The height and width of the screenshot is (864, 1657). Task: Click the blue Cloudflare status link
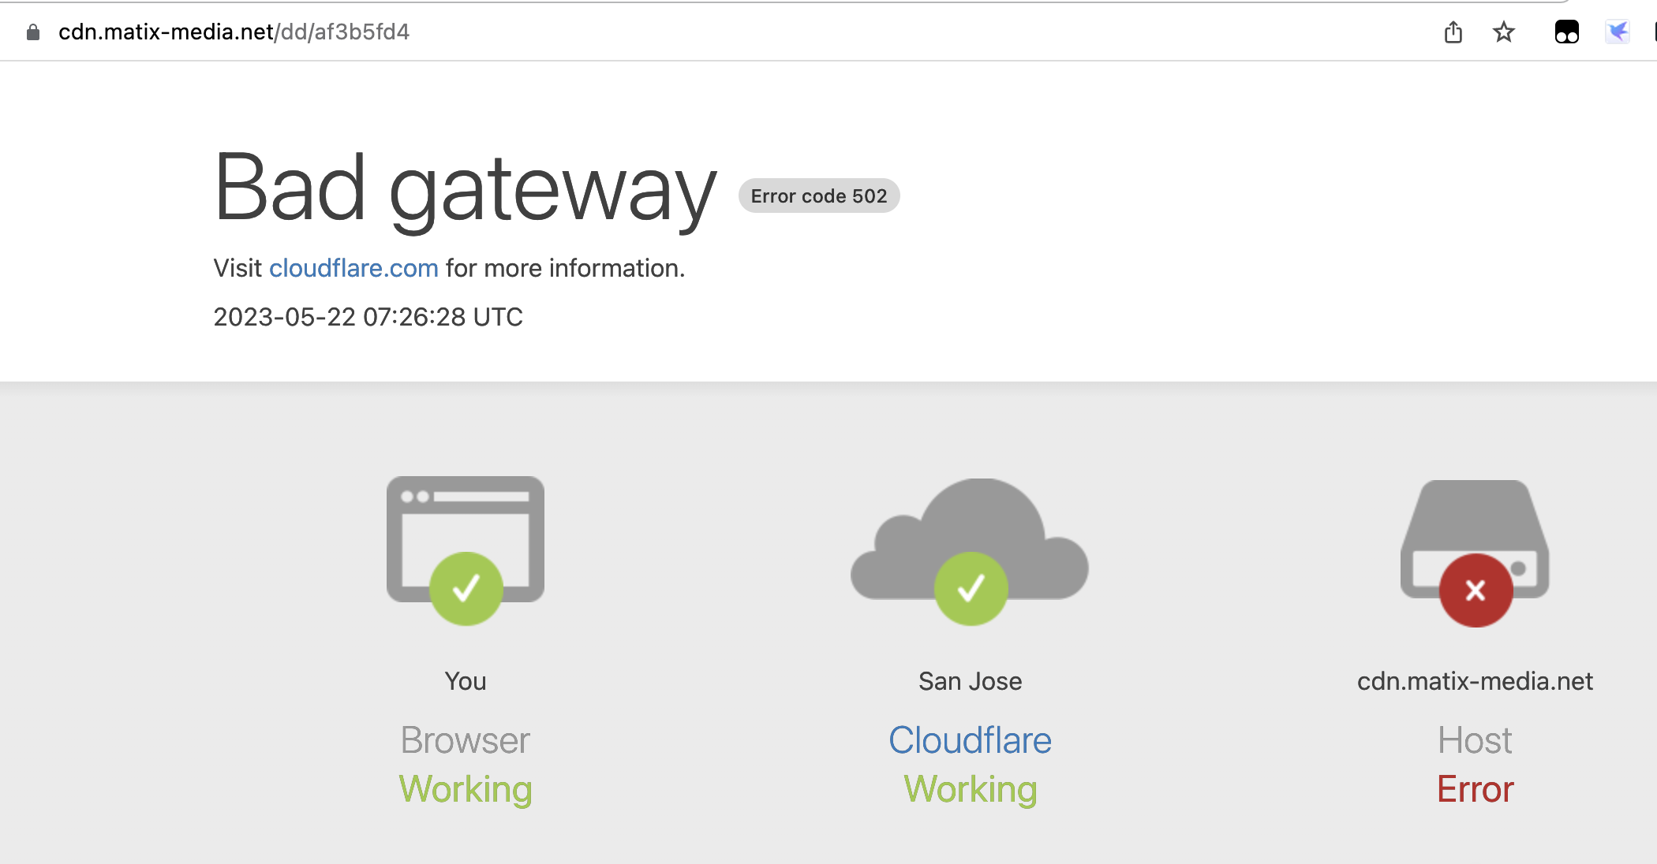[x=970, y=740]
